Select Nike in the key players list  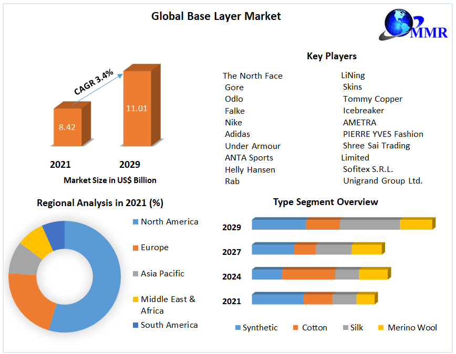tap(233, 123)
